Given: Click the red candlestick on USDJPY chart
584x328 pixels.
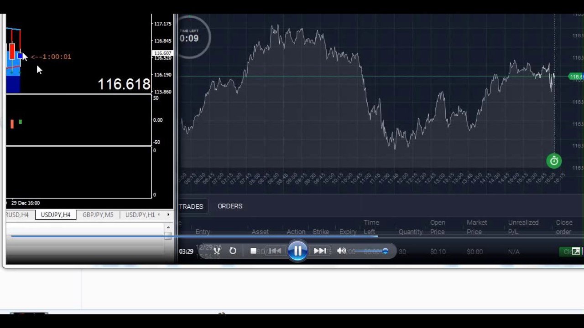Looking at the screenshot, I should [x=12, y=51].
